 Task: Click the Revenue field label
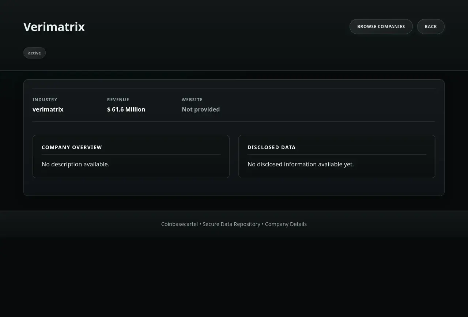[x=118, y=100]
